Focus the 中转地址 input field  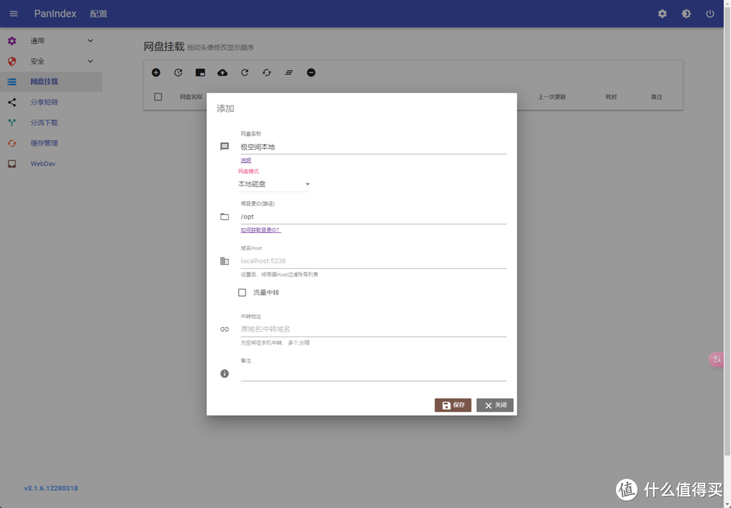(x=374, y=329)
